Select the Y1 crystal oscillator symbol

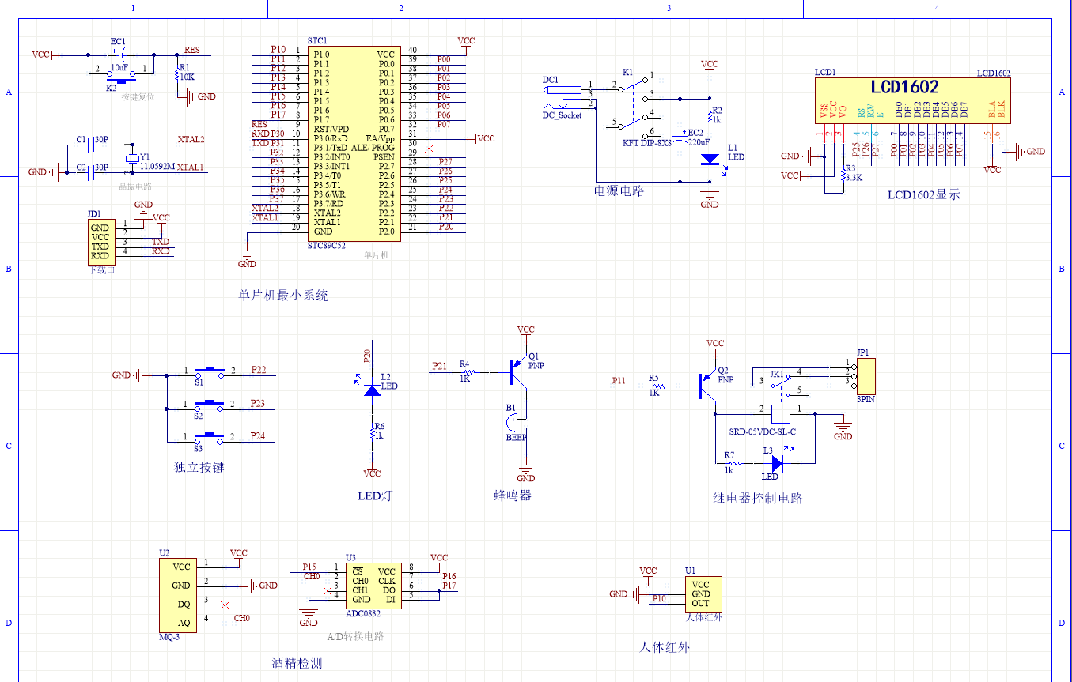tap(131, 158)
